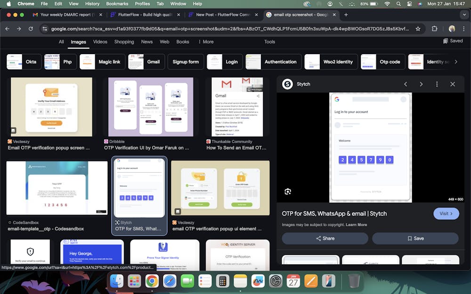471x294 pixels.
Task: Open the Wi-Fi menu bar icon
Action: click(388, 4)
